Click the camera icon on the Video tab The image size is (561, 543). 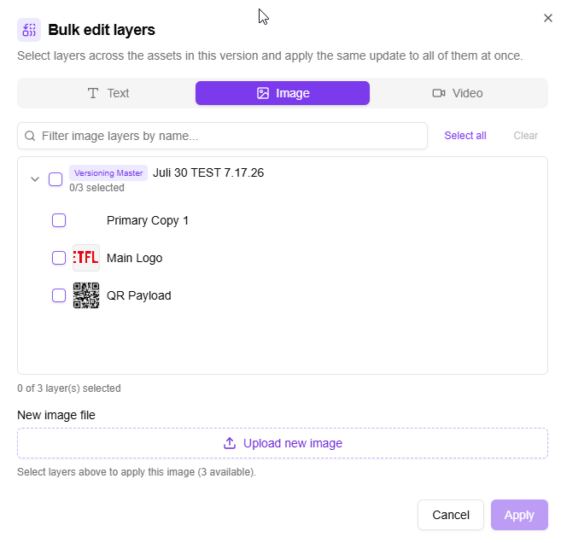pos(439,93)
